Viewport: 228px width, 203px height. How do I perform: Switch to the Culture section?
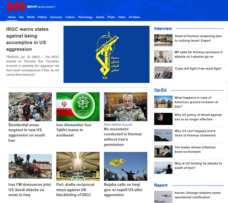[x=70, y=17]
